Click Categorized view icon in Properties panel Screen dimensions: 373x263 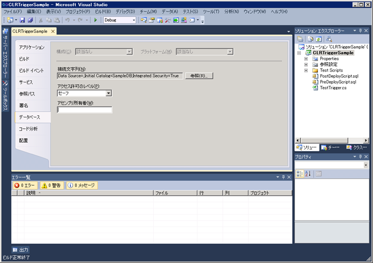300,174
